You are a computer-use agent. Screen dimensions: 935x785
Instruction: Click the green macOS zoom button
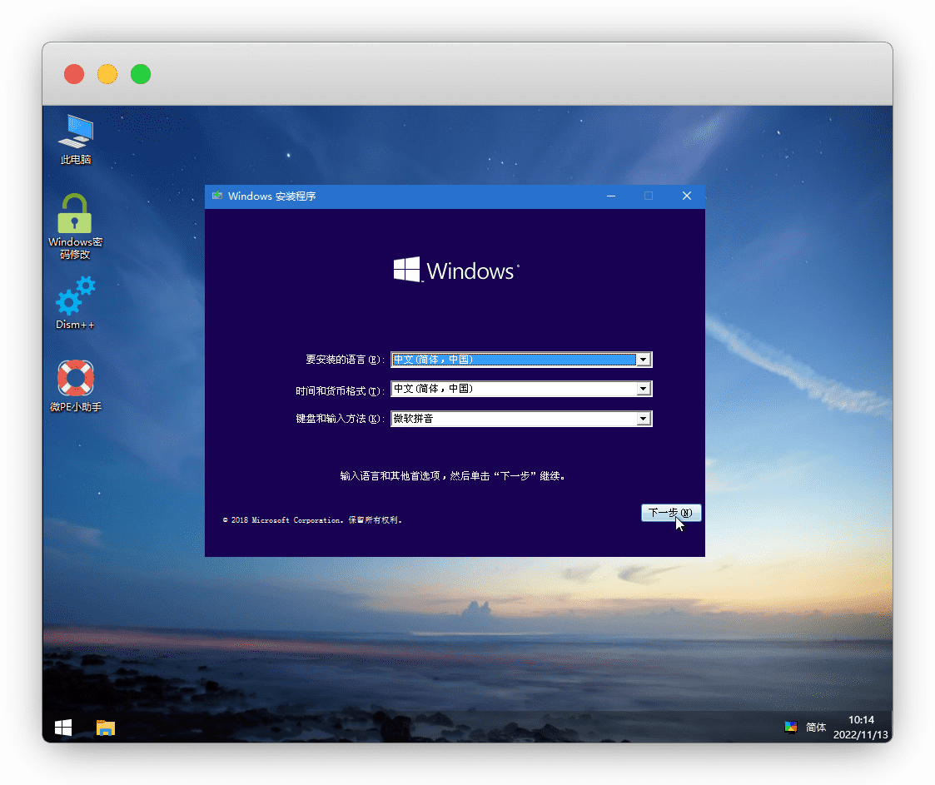pyautogui.click(x=141, y=74)
